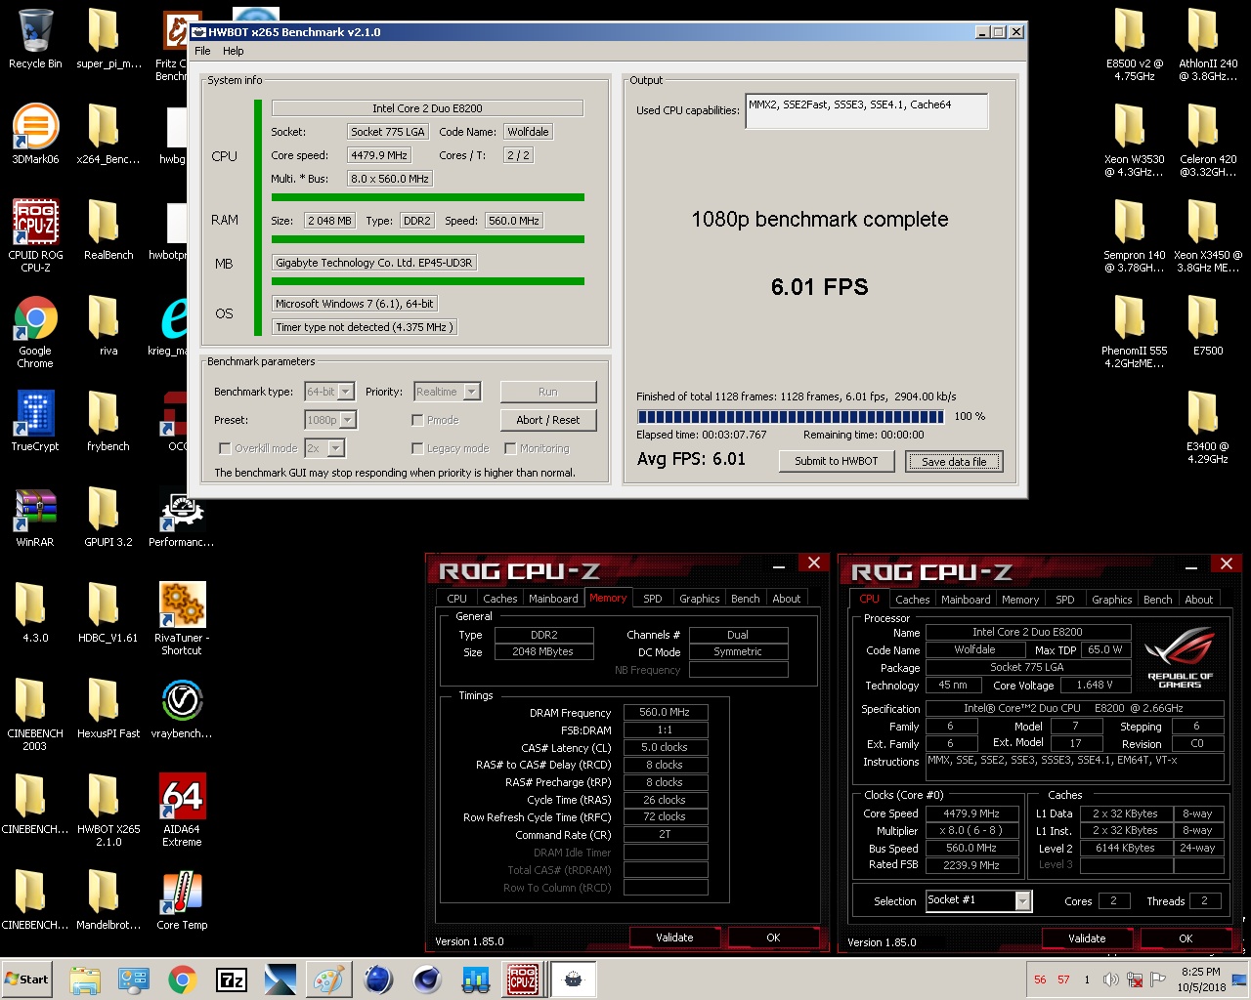This screenshot has width=1251, height=1000.
Task: Toggle the Monitoring checkbox
Action: [510, 448]
